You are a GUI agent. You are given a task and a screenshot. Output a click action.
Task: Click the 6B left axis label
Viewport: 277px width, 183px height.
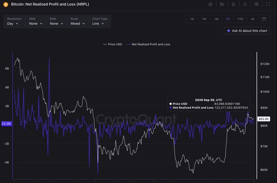click(7, 69)
